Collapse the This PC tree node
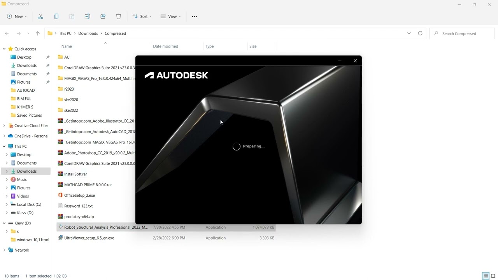Image resolution: width=498 pixels, height=280 pixels. coord(4,146)
